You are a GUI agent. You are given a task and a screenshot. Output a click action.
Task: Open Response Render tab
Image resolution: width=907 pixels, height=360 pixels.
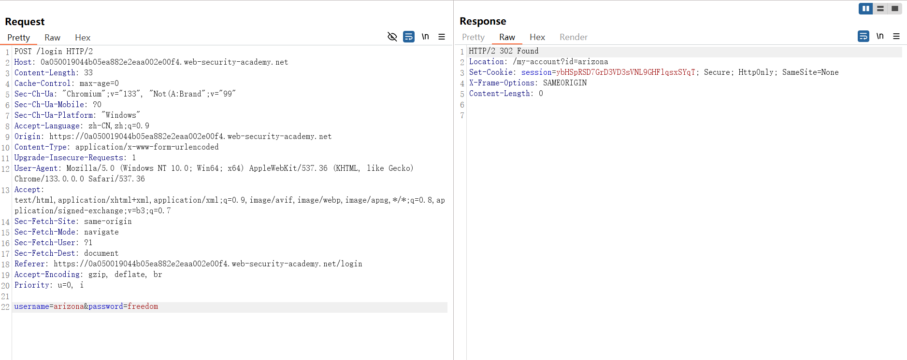click(573, 37)
